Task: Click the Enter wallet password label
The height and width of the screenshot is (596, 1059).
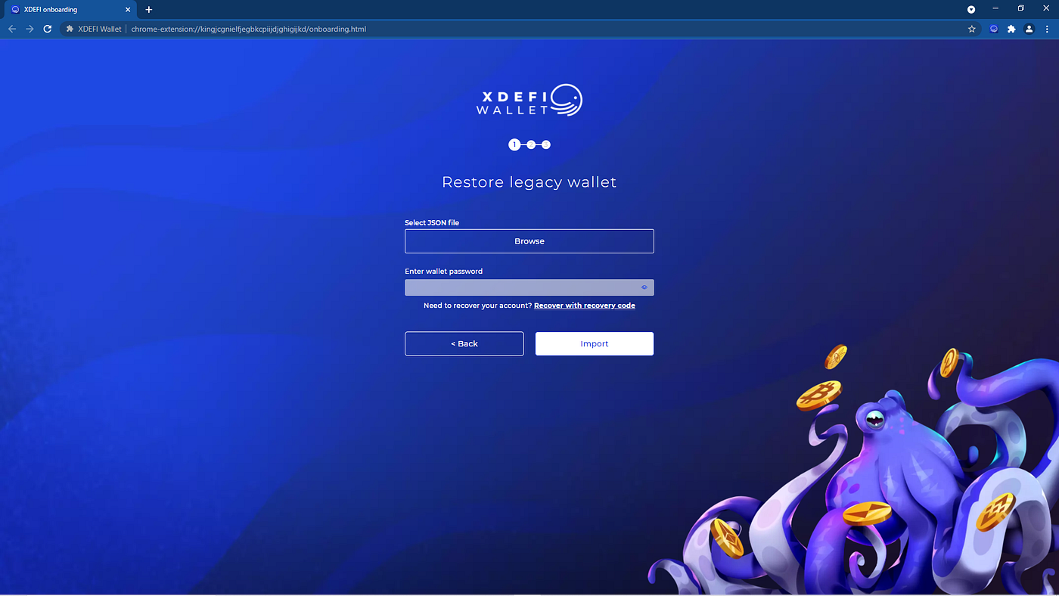Action: click(x=443, y=271)
